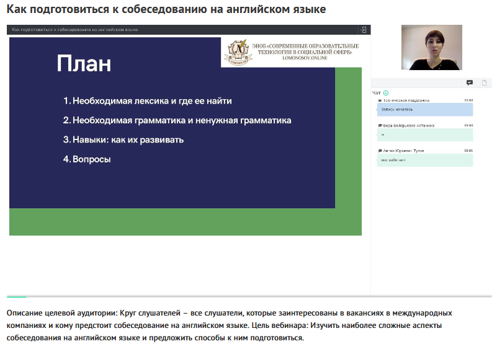Click the Lomonosov emblem logo on slide
497x349 pixels.
click(x=235, y=52)
